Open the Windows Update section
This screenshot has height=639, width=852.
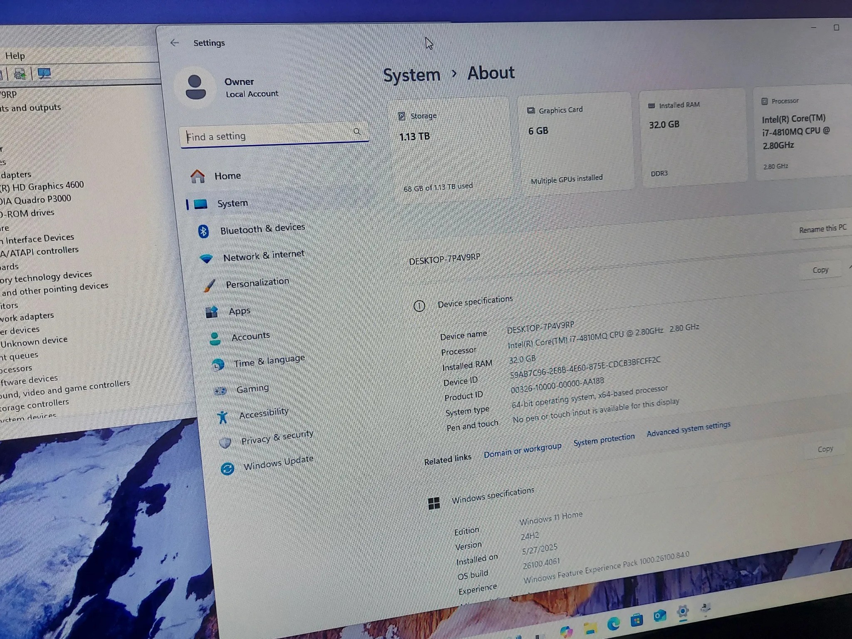tap(277, 463)
